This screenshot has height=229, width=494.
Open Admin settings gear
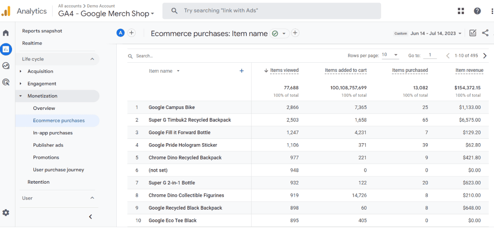pos(6,213)
